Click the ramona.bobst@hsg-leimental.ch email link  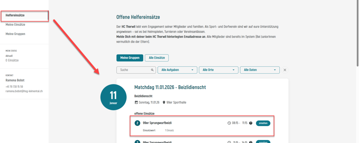pyautogui.click(x=24, y=91)
